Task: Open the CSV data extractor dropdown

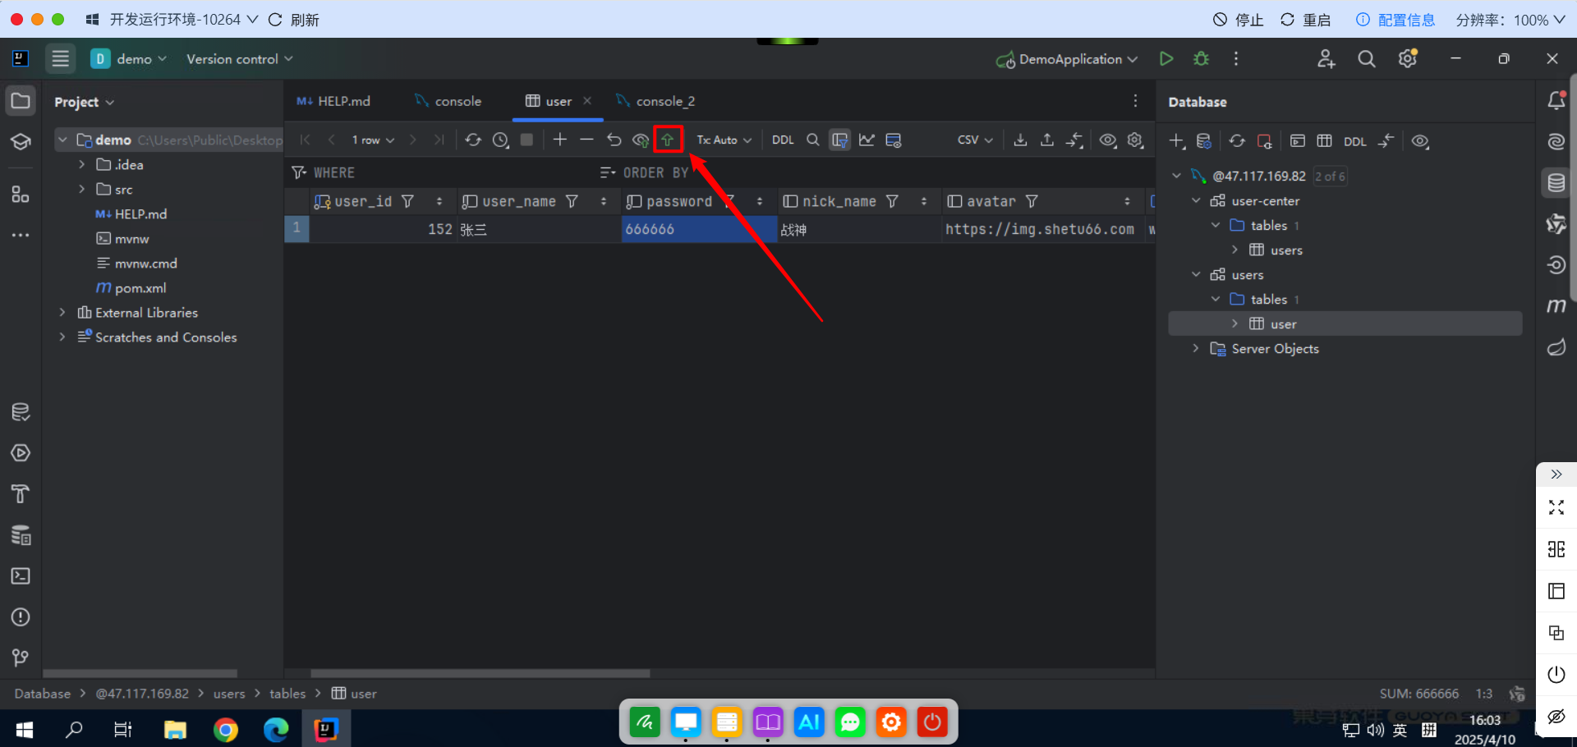Action: pos(975,140)
